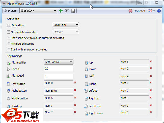Click the Alt. speed value field

pyautogui.click(x=59, y=77)
